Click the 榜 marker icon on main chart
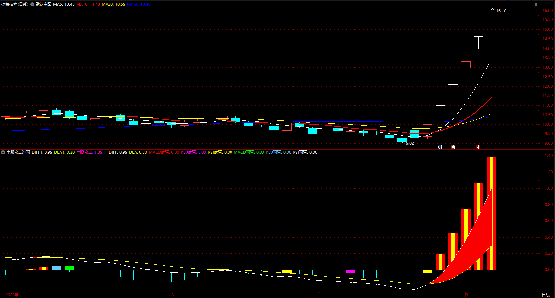 453,147
